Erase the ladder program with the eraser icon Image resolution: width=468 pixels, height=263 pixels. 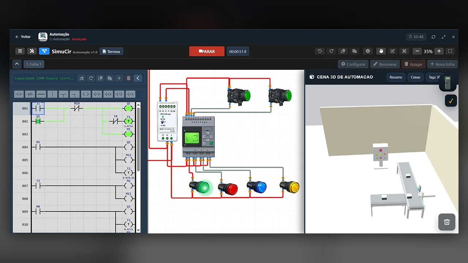pos(82,78)
